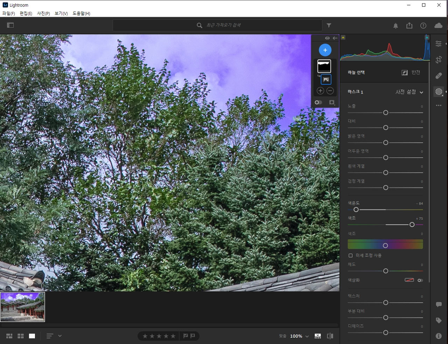The image size is (448, 344).
Task: Open the notifications bell icon
Action: (x=395, y=26)
